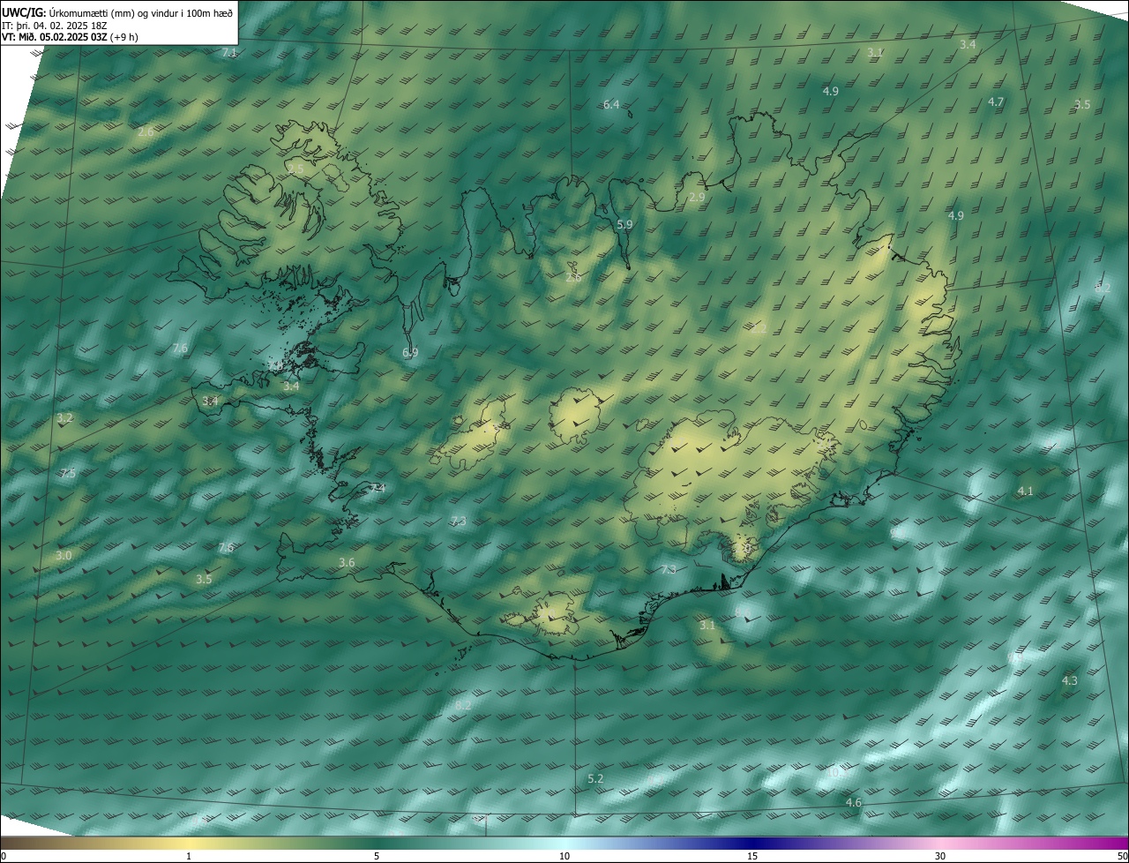
Task: Click the 3.0 value label on the map
Action: (x=64, y=556)
